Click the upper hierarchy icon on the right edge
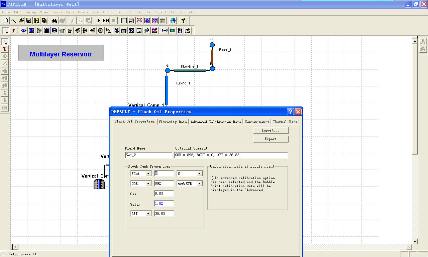The height and width of the screenshot is (257, 428). tap(423, 42)
